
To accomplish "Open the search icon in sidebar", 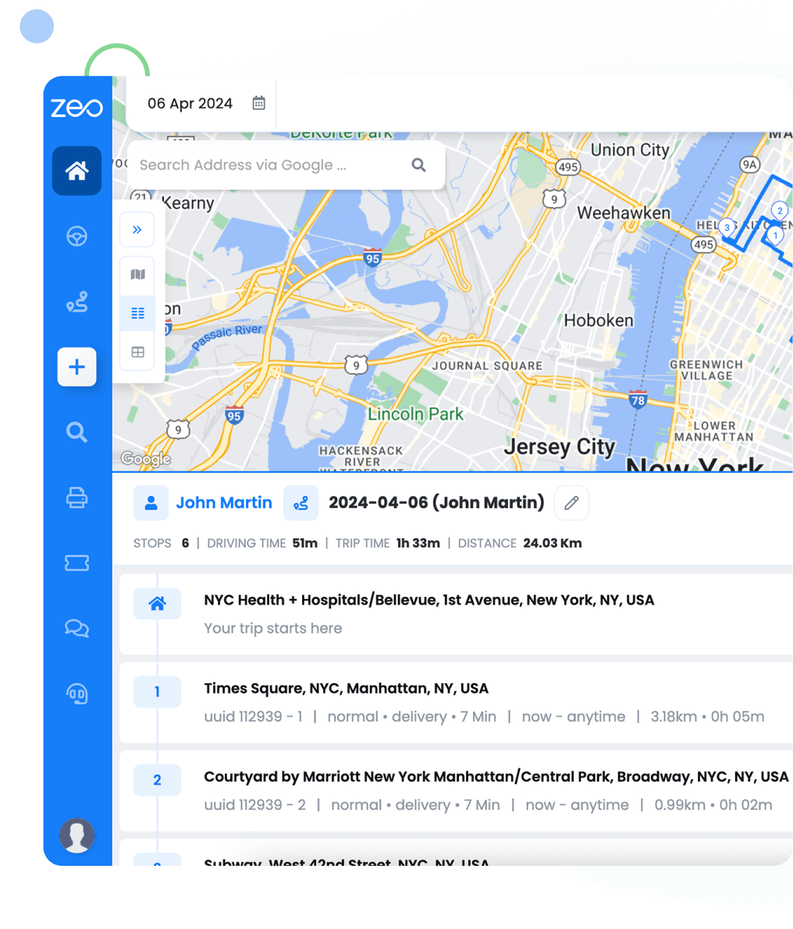I will tap(76, 432).
